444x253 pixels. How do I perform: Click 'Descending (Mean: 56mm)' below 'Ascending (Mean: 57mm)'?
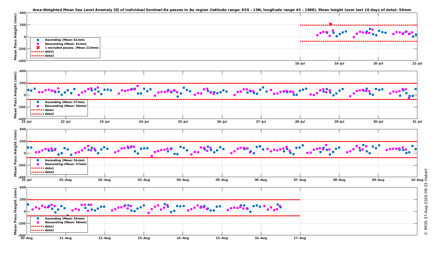click(66, 106)
